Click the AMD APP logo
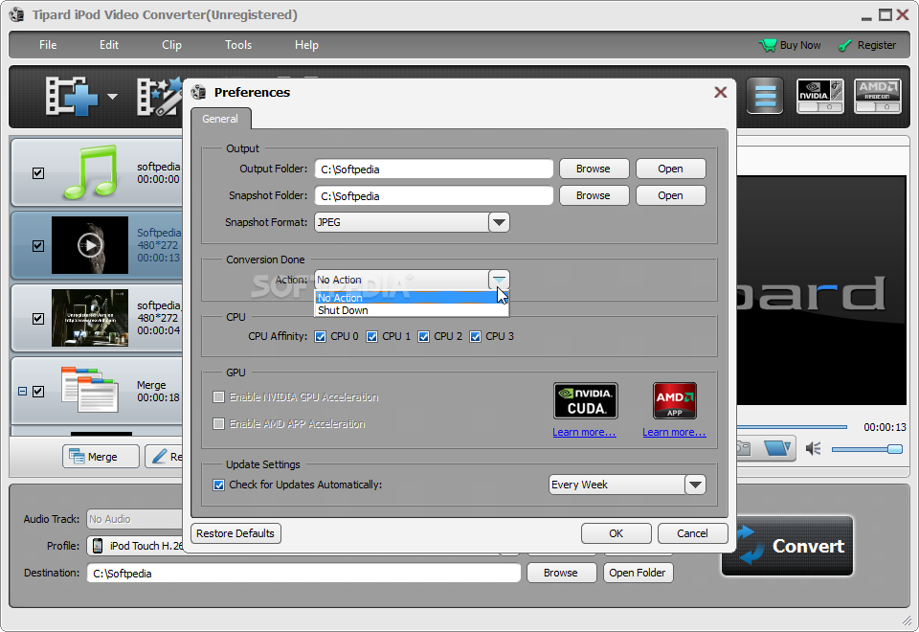Image resolution: width=919 pixels, height=632 pixels. 675,400
